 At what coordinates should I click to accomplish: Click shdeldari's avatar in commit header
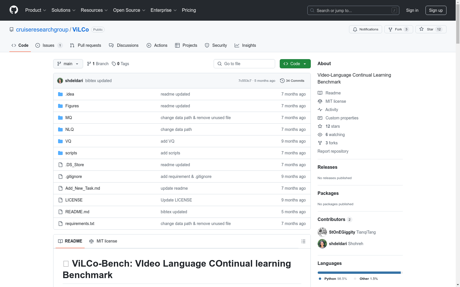pyautogui.click(x=60, y=81)
